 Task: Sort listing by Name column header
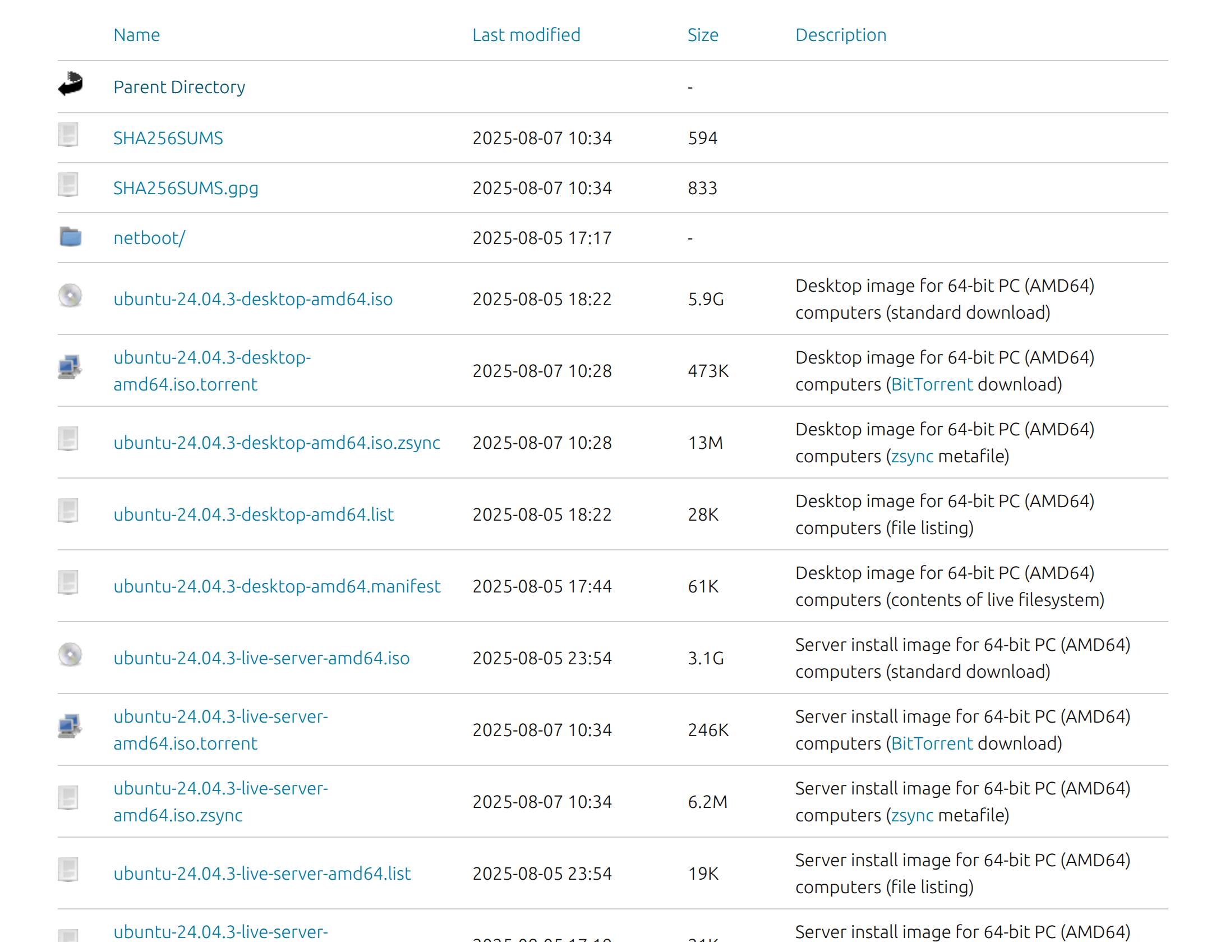pyautogui.click(x=136, y=35)
